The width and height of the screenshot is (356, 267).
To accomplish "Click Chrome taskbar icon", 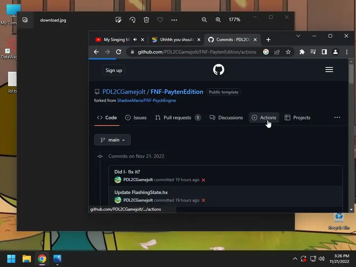I will 42,259.
